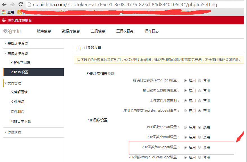The width and height of the screenshot is (247, 162).
Task: Open 操作日志 tab
Action: [152, 31]
